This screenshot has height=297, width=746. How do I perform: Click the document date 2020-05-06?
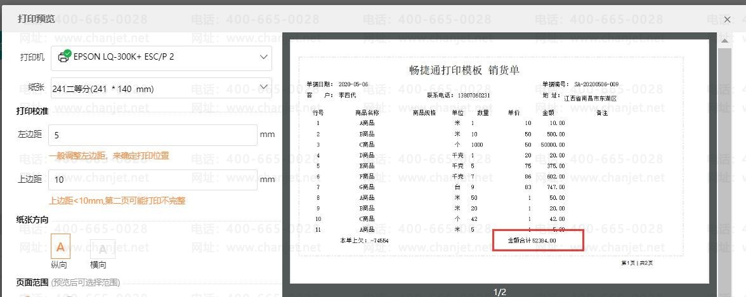(353, 84)
